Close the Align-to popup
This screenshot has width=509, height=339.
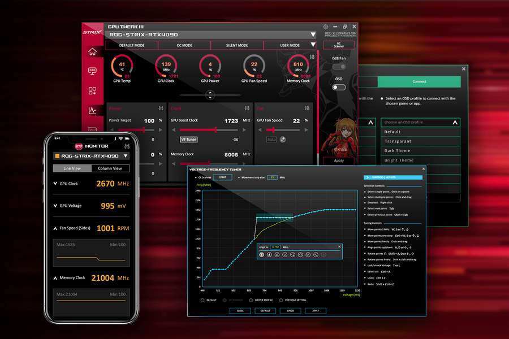coord(339,247)
